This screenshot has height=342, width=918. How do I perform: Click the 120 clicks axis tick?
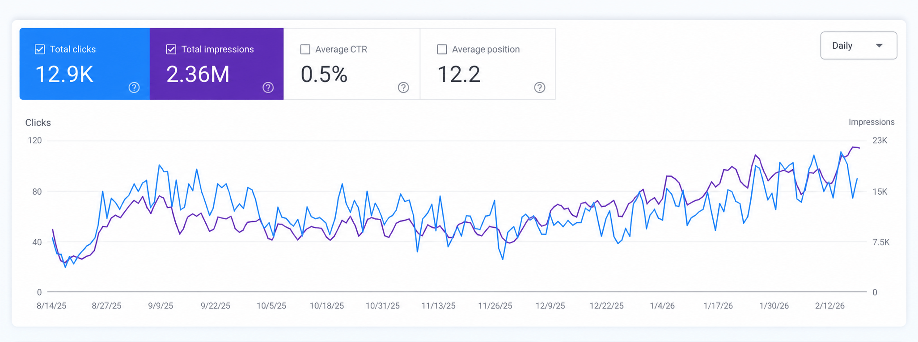35,141
